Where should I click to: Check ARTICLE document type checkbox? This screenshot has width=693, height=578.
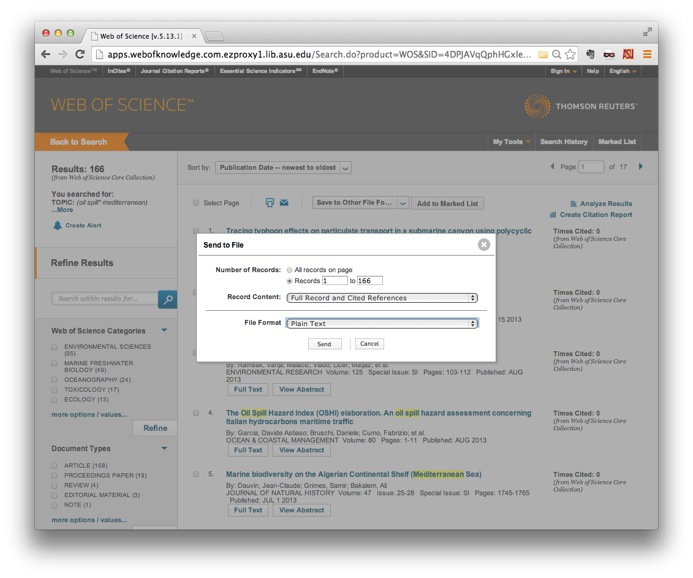click(x=55, y=466)
